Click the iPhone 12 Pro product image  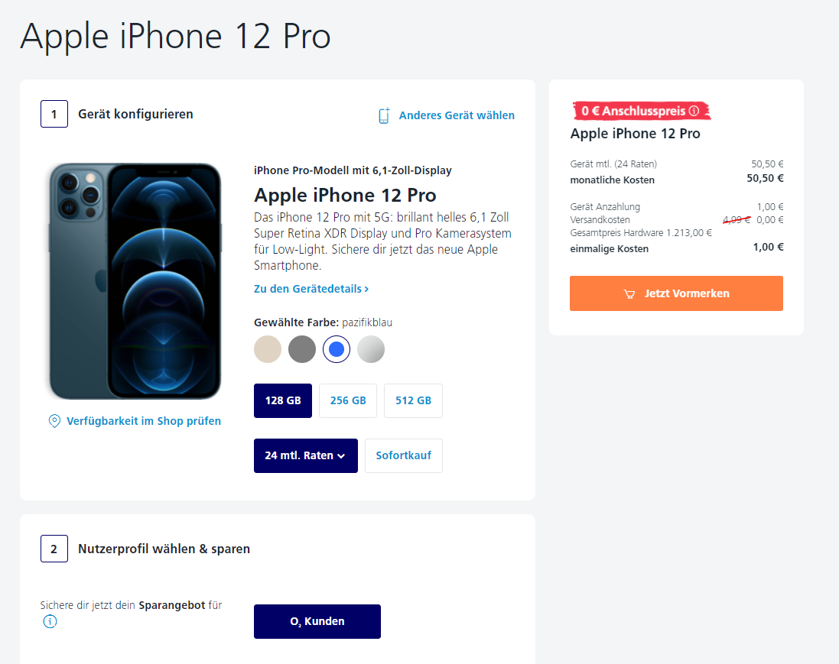(135, 281)
